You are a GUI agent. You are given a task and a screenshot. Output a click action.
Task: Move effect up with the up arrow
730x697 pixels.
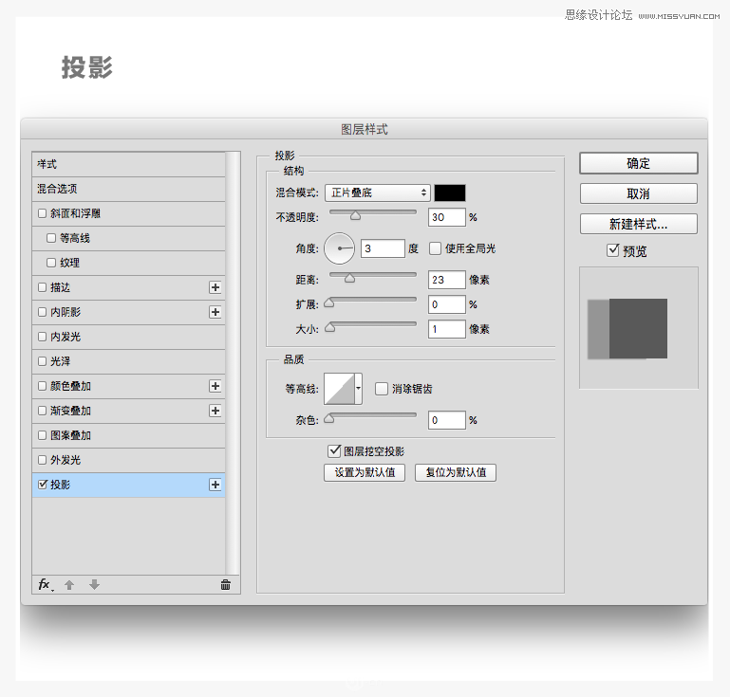coord(69,585)
